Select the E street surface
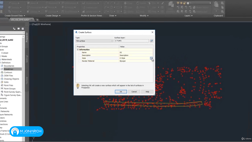 (x=5, y=53)
